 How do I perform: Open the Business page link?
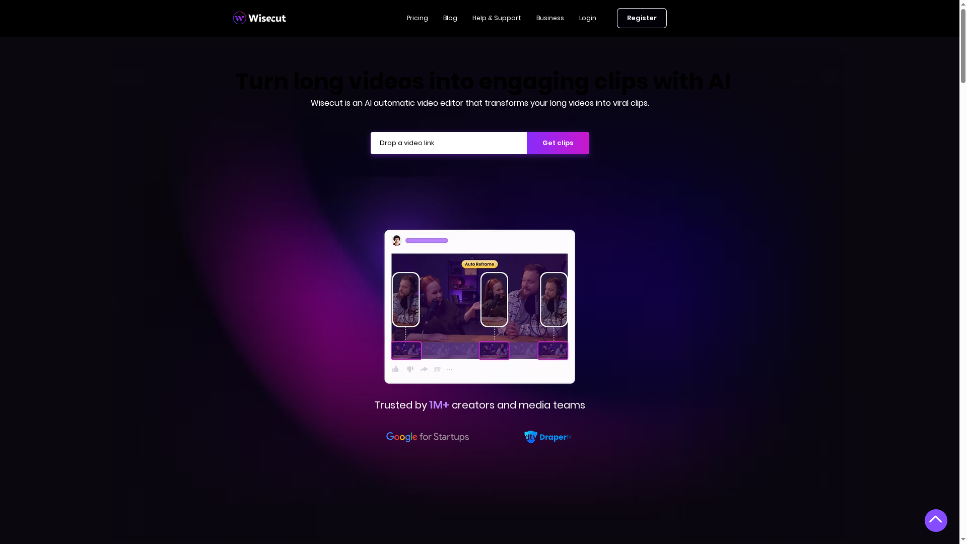(x=550, y=18)
